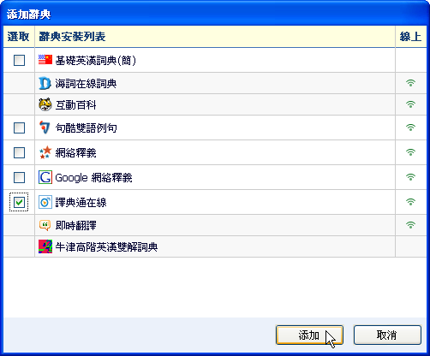Viewport: 430px width, 356px height.
Task: Click the stars icon of 網絡釋義
Action: point(45,152)
